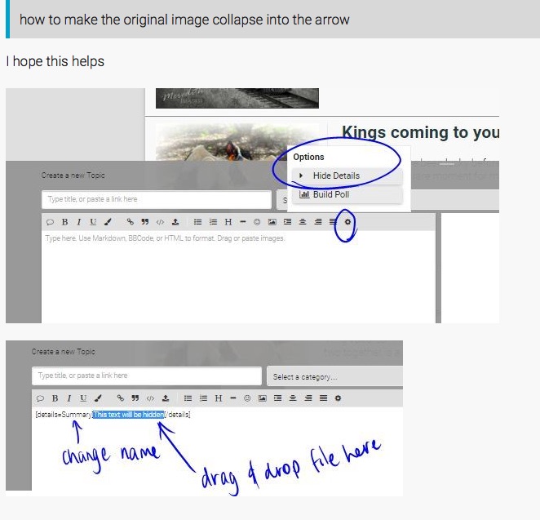The width and height of the screenshot is (540, 520).
Task: Insert hyperlink using upper editor's link icon
Action: (x=130, y=222)
